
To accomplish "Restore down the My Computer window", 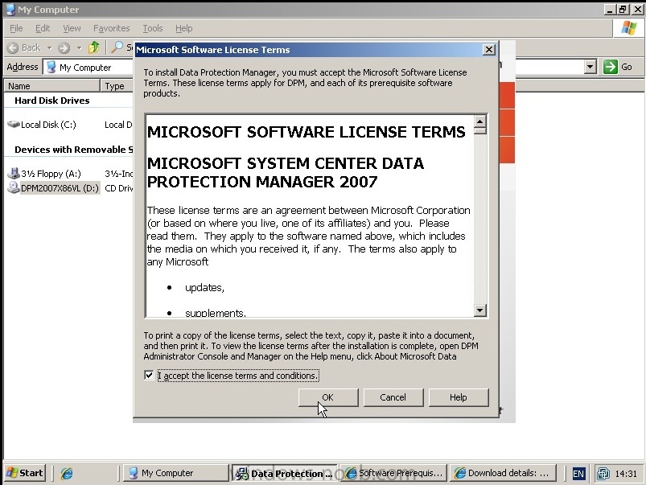I will pos(623,9).
